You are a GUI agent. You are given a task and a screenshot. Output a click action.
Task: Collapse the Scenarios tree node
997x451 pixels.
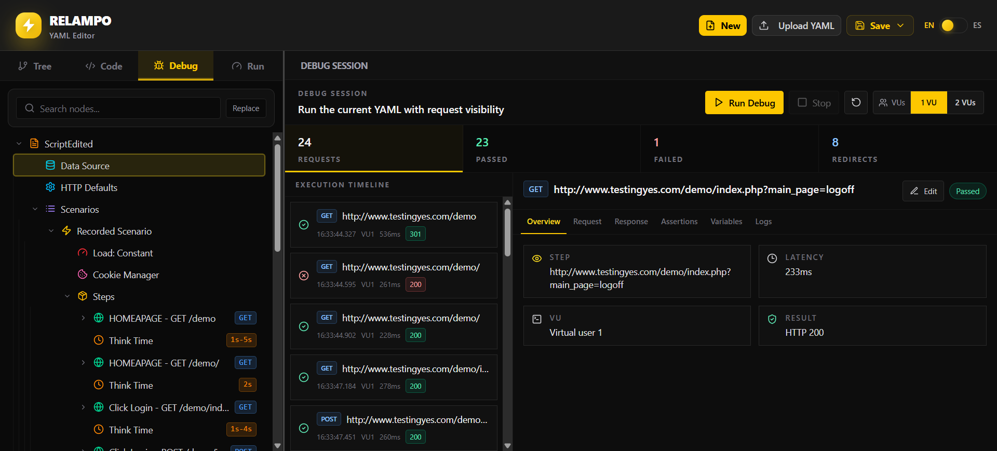click(35, 209)
